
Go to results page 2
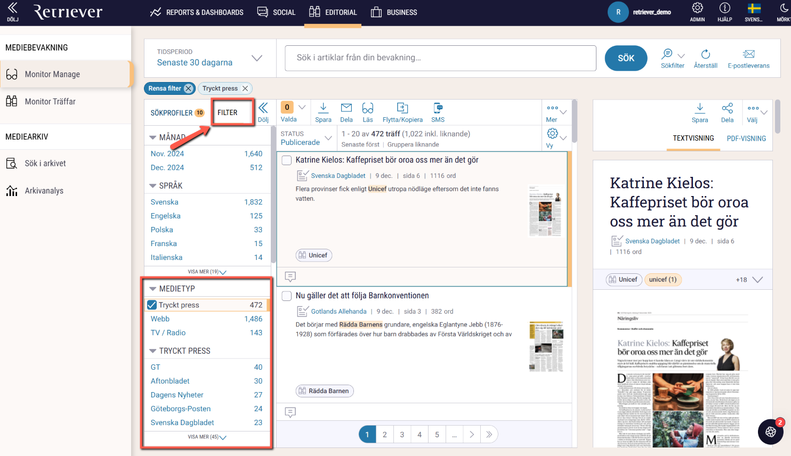[x=384, y=435]
